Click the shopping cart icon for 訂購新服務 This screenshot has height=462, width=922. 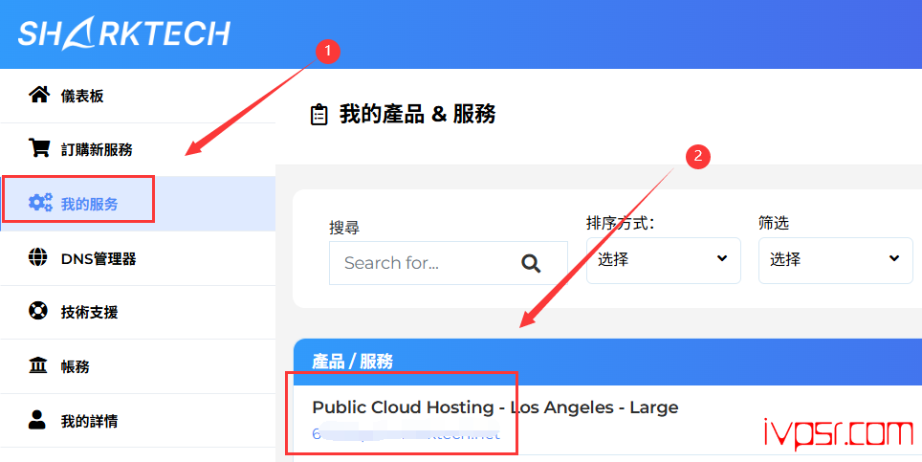coord(39,148)
